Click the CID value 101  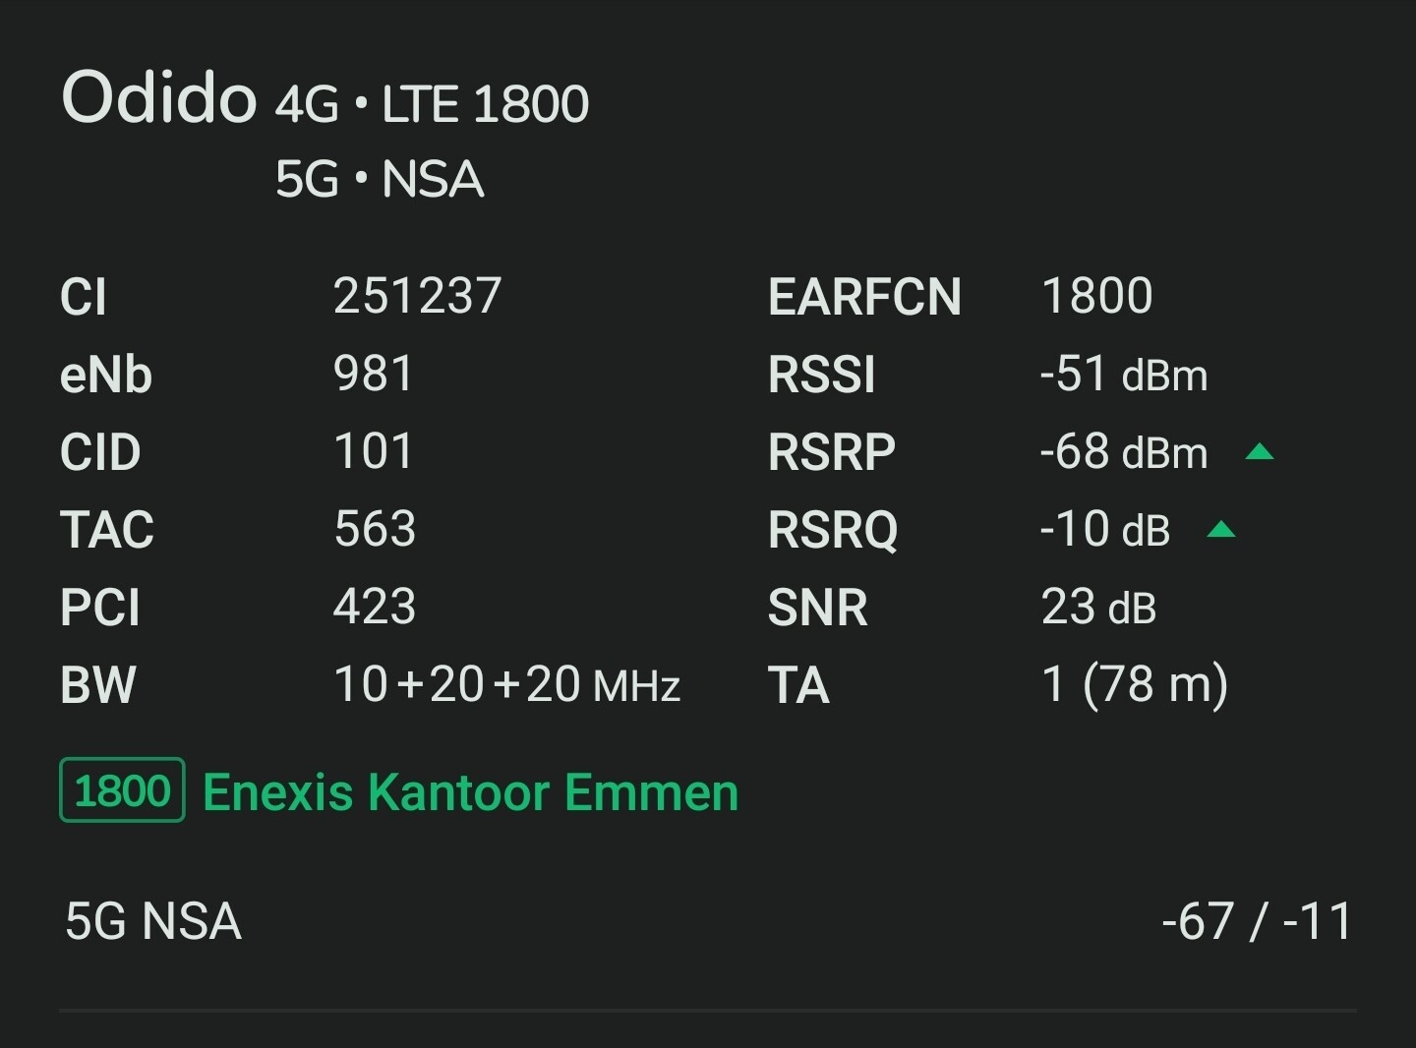(x=374, y=451)
